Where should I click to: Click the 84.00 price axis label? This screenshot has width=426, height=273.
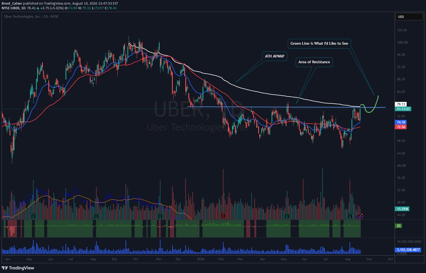point(401,92)
